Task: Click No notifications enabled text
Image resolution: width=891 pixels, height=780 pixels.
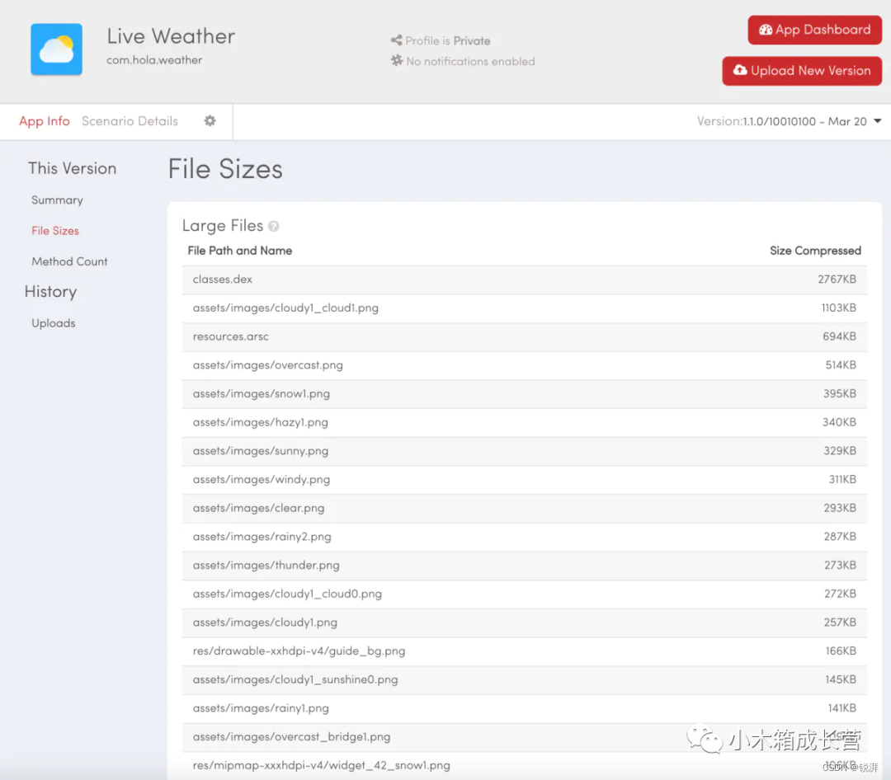Action: pyautogui.click(x=470, y=61)
